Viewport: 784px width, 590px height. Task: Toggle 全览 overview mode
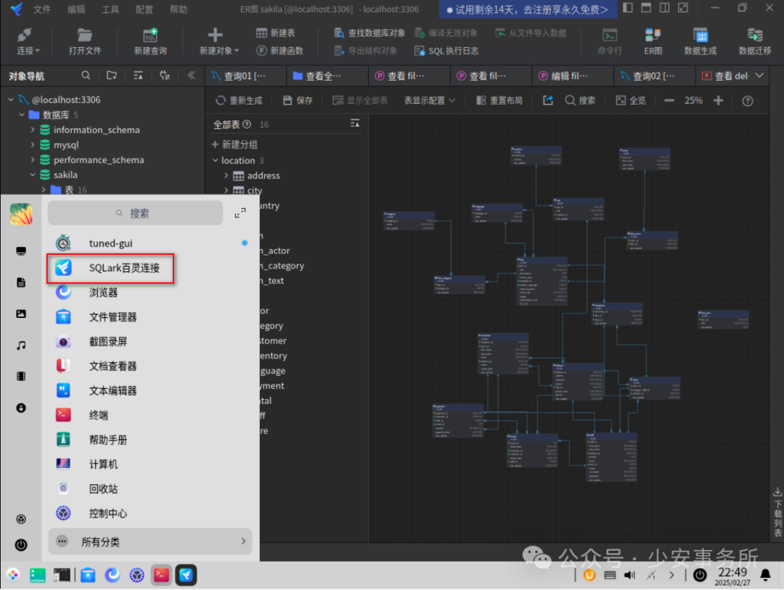coord(631,100)
